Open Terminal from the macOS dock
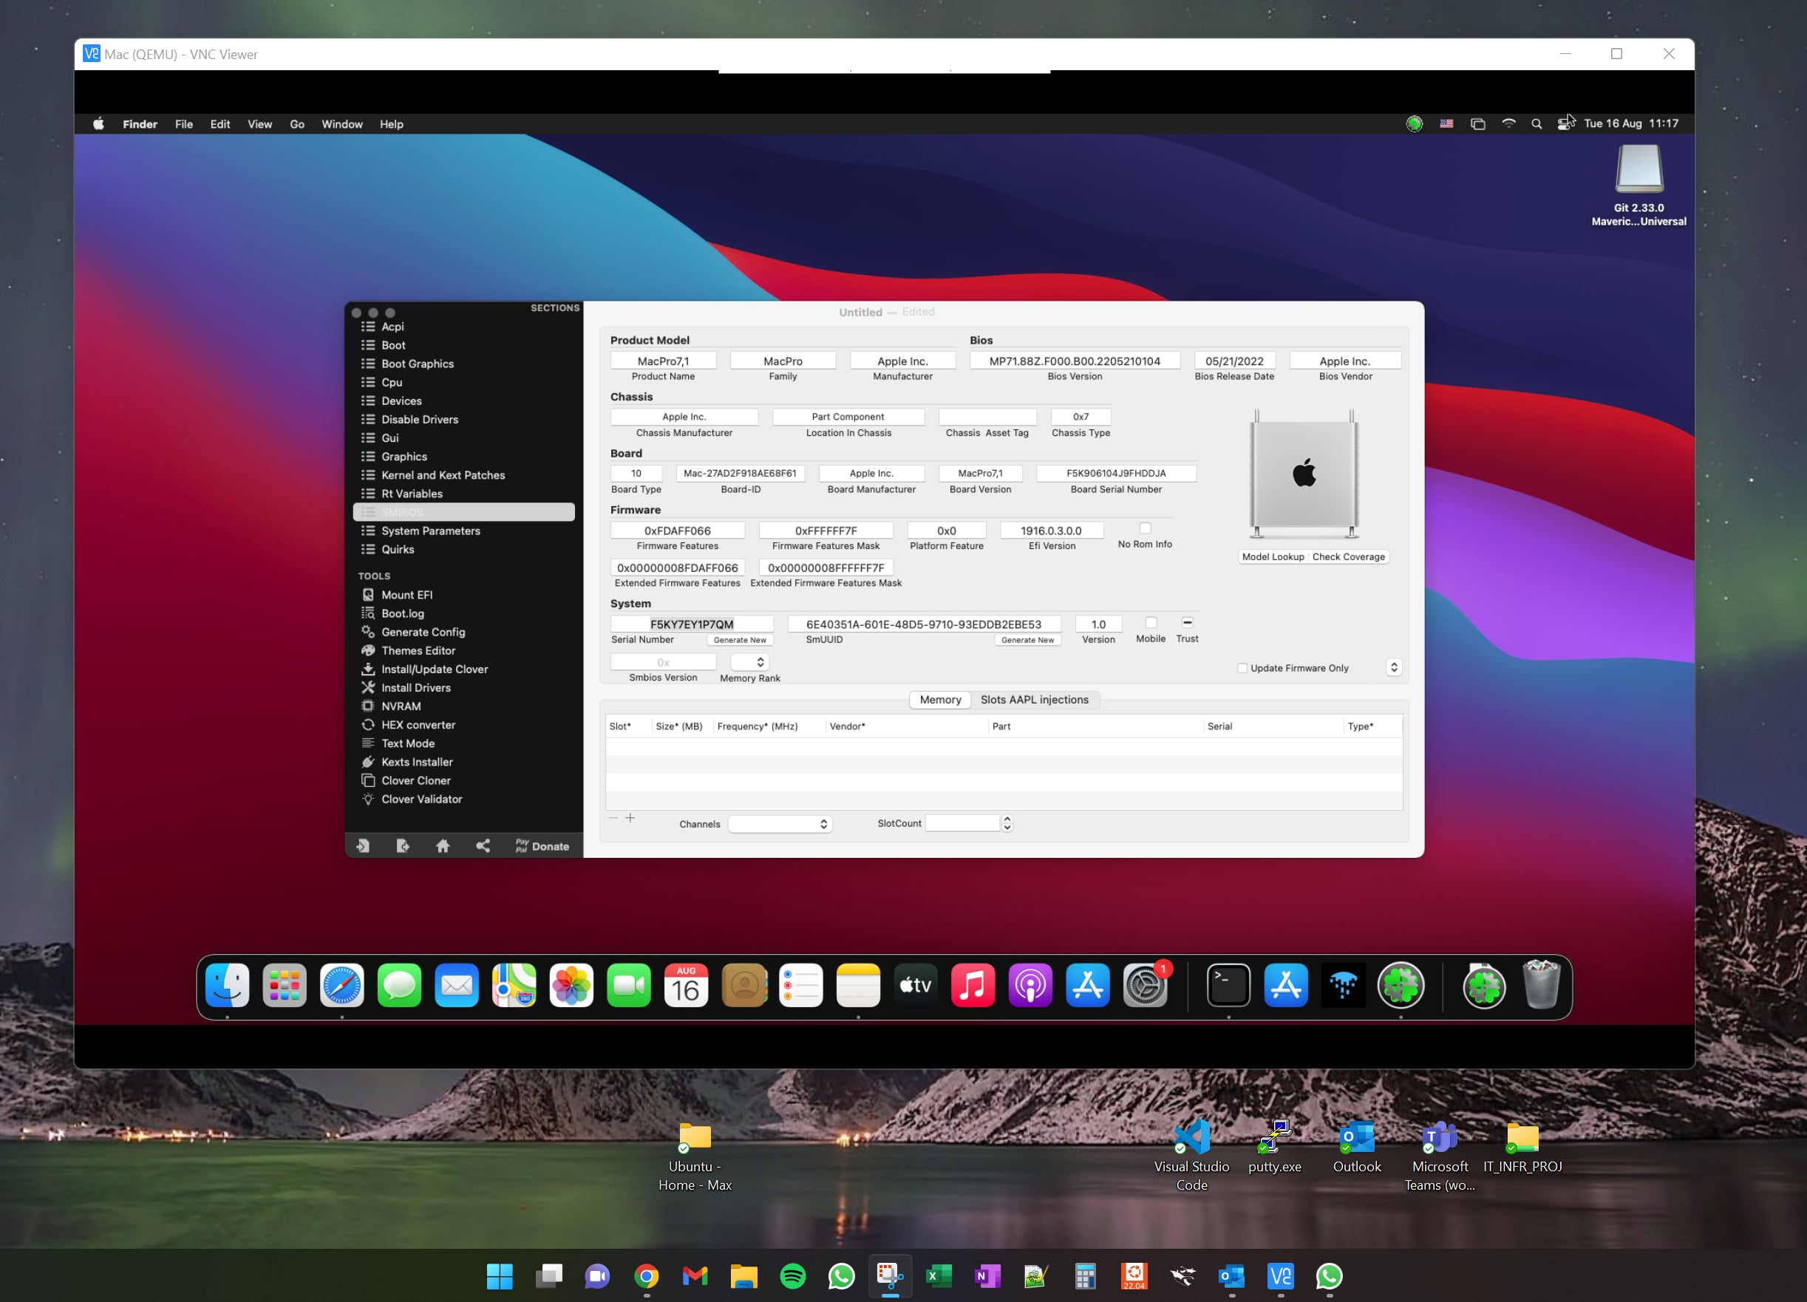Viewport: 1807px width, 1302px height. [x=1228, y=986]
